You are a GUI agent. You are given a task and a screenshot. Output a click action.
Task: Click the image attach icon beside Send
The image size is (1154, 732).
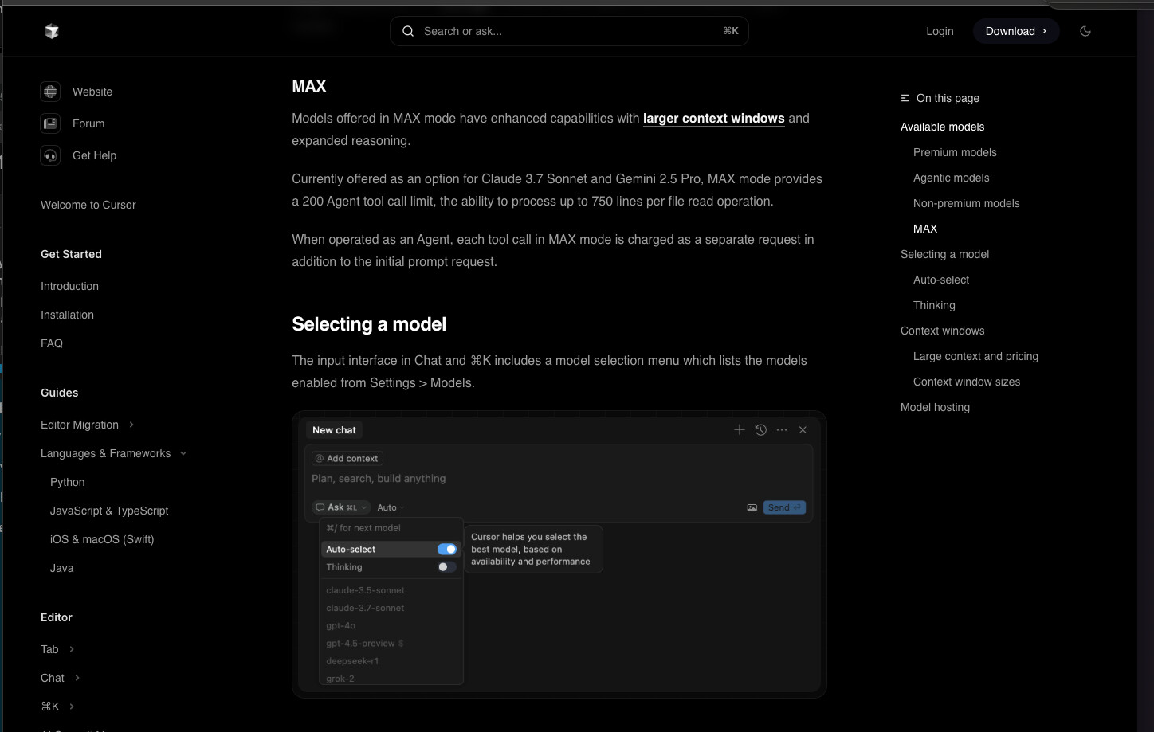click(x=752, y=507)
